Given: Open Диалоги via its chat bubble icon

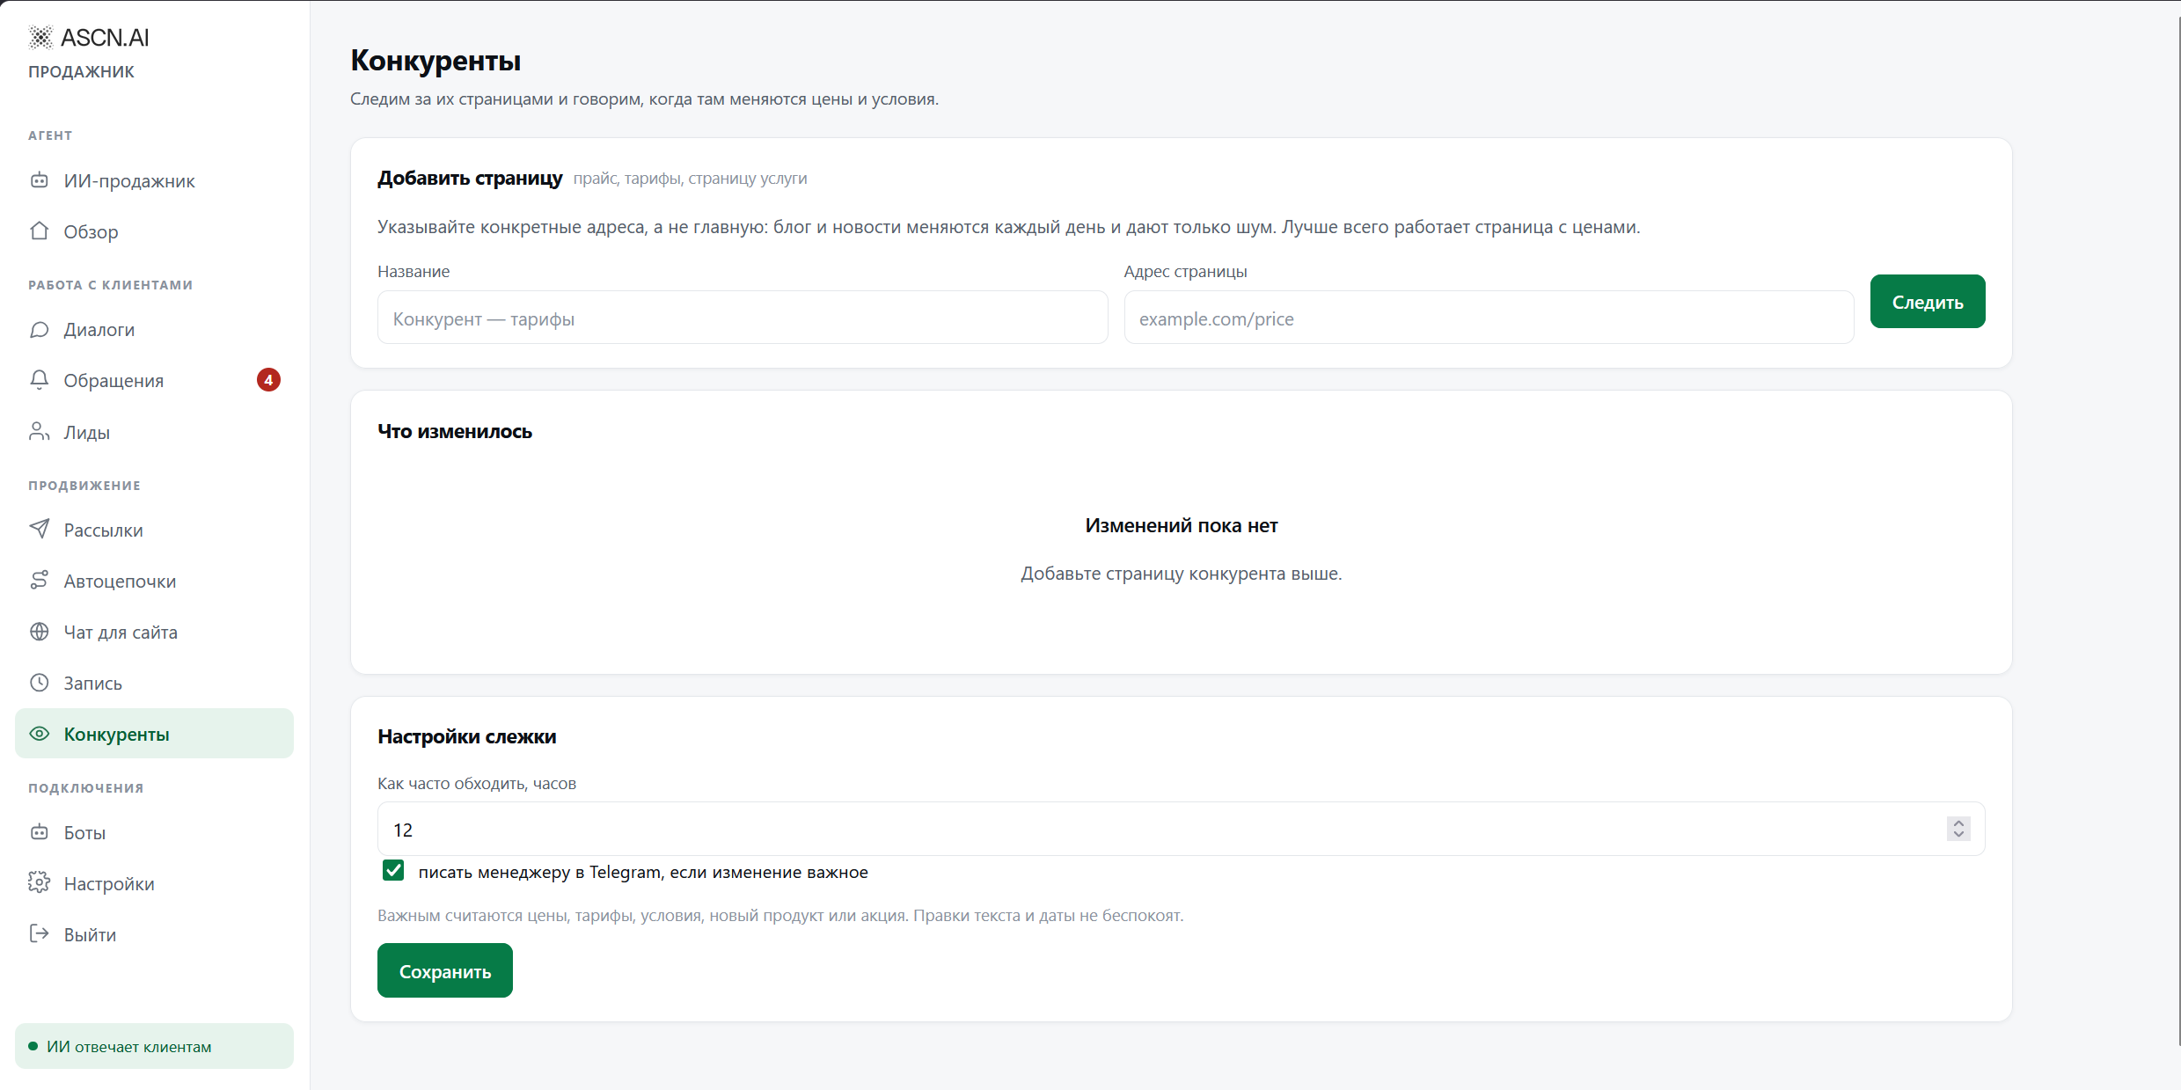Looking at the screenshot, I should coord(40,330).
